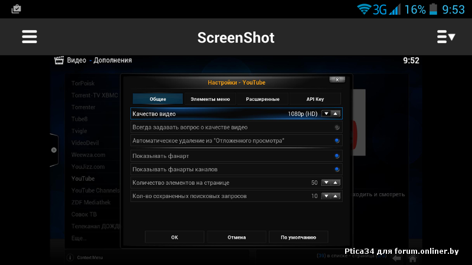Select ZDF Mediathek add-on
This screenshot has width=472, height=265.
pos(91,202)
